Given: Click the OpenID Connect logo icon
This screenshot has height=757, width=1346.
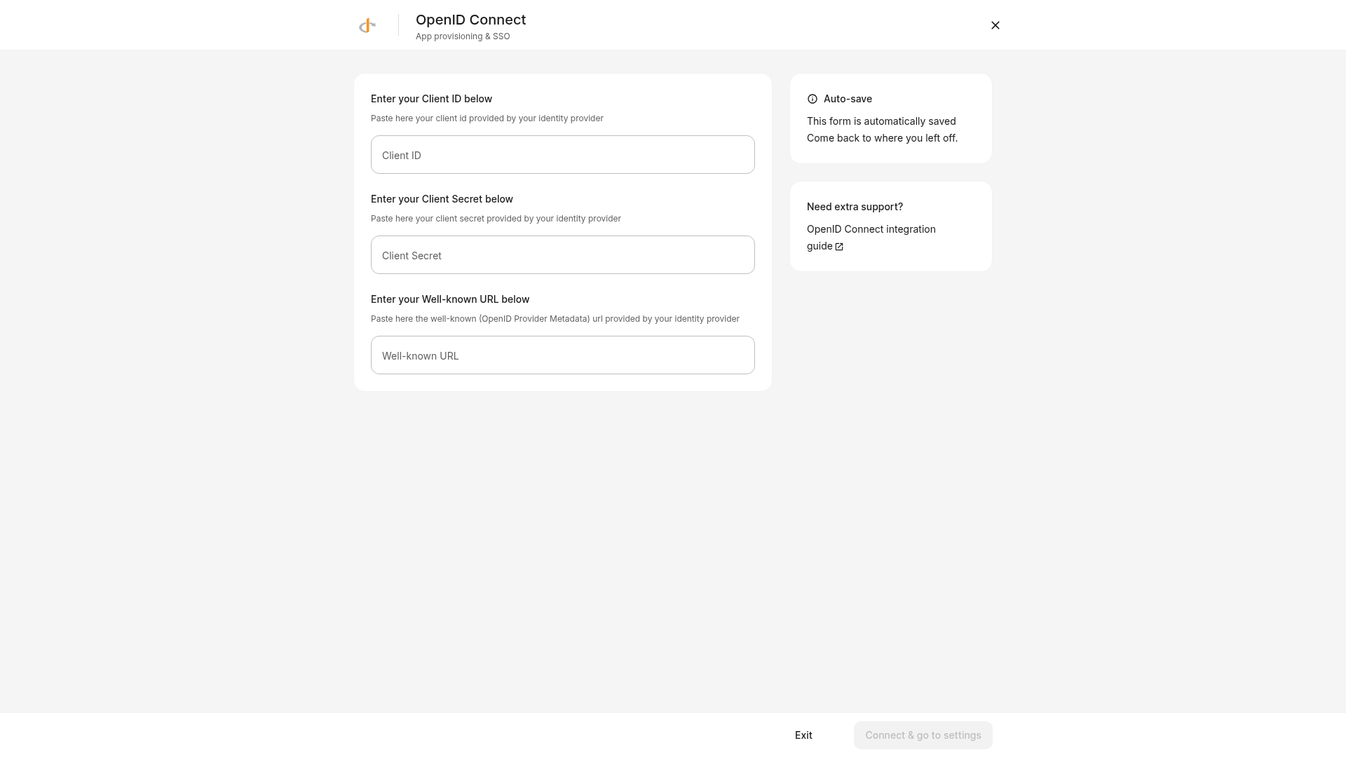Looking at the screenshot, I should tap(367, 26).
